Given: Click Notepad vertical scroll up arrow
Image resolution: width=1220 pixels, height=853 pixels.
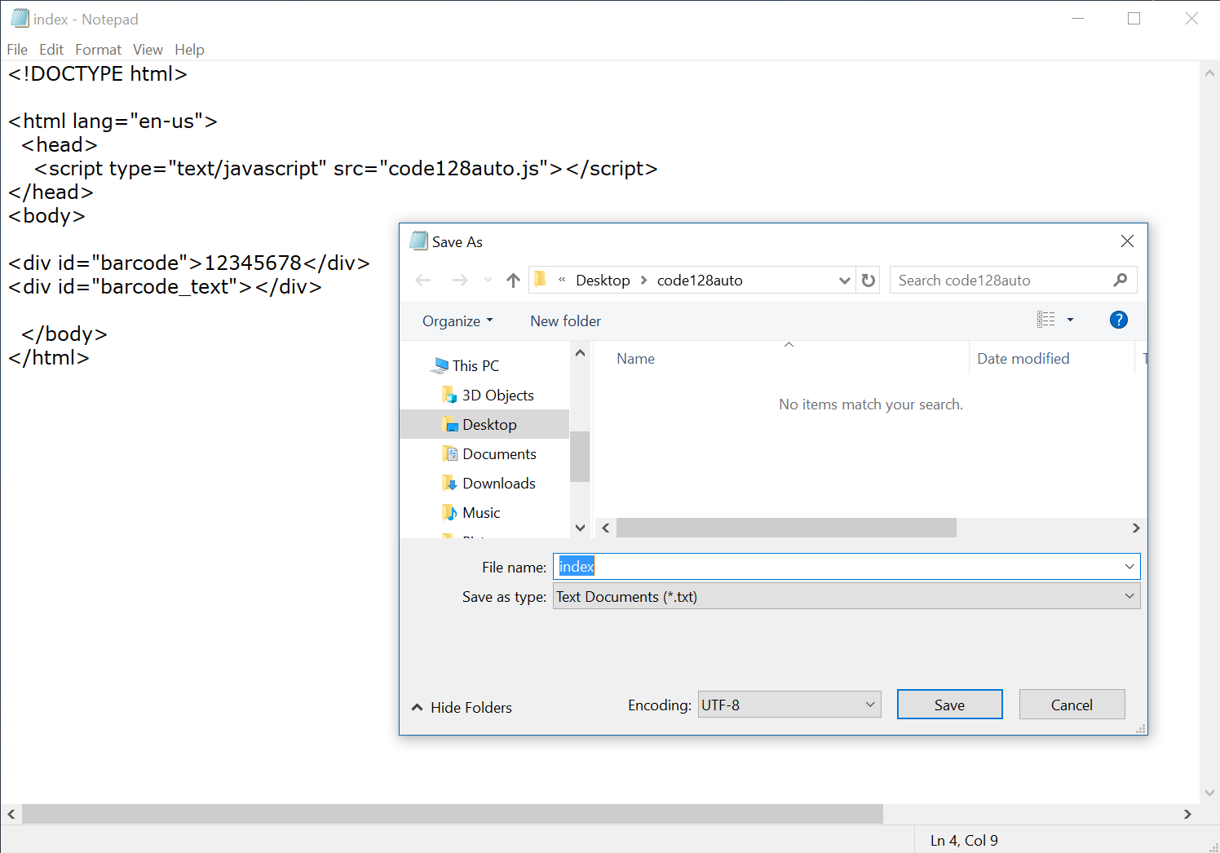Looking at the screenshot, I should [1209, 73].
